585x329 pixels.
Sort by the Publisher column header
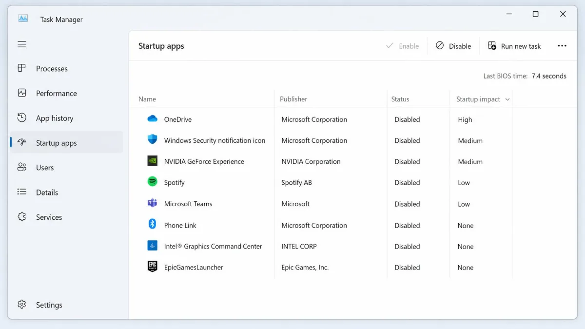pos(293,99)
